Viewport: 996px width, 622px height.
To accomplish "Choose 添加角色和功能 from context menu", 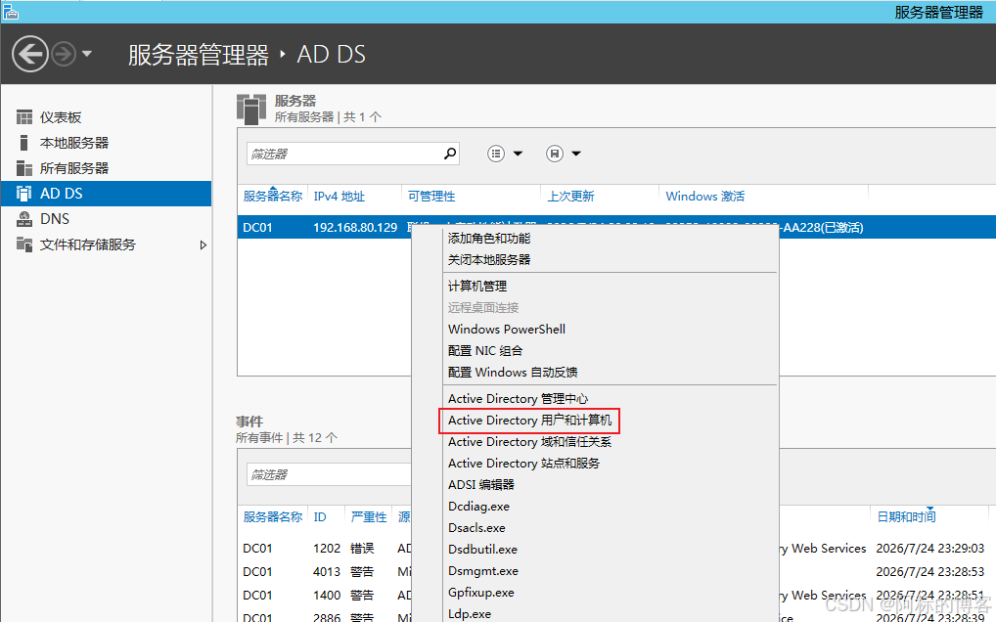I will tap(489, 238).
